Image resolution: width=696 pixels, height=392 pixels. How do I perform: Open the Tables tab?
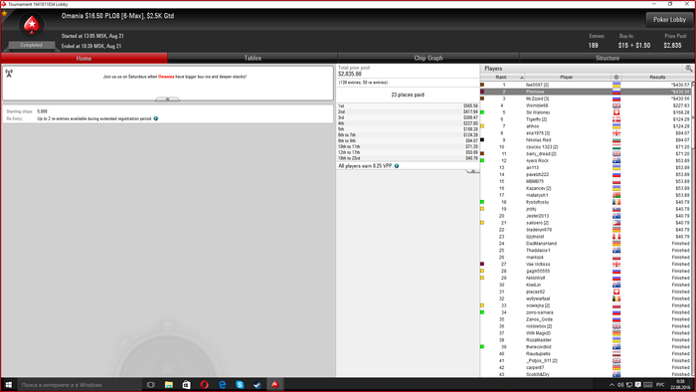pos(253,58)
